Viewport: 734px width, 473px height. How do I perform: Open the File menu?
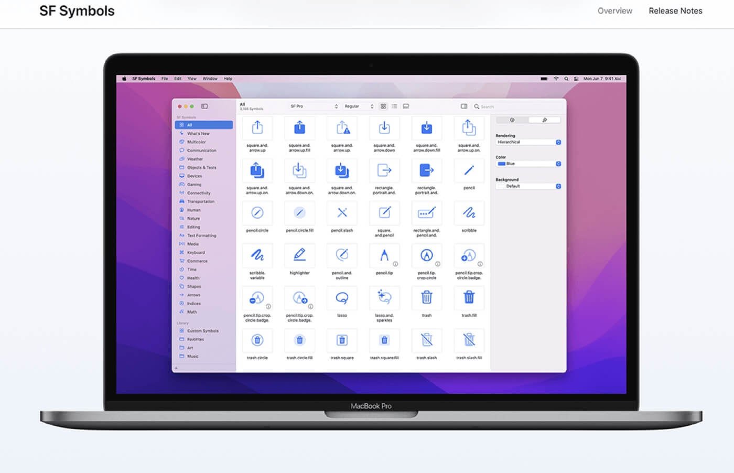point(165,79)
